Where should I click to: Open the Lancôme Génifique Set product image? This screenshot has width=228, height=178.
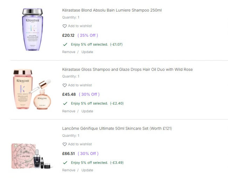pyautogui.click(x=32, y=156)
